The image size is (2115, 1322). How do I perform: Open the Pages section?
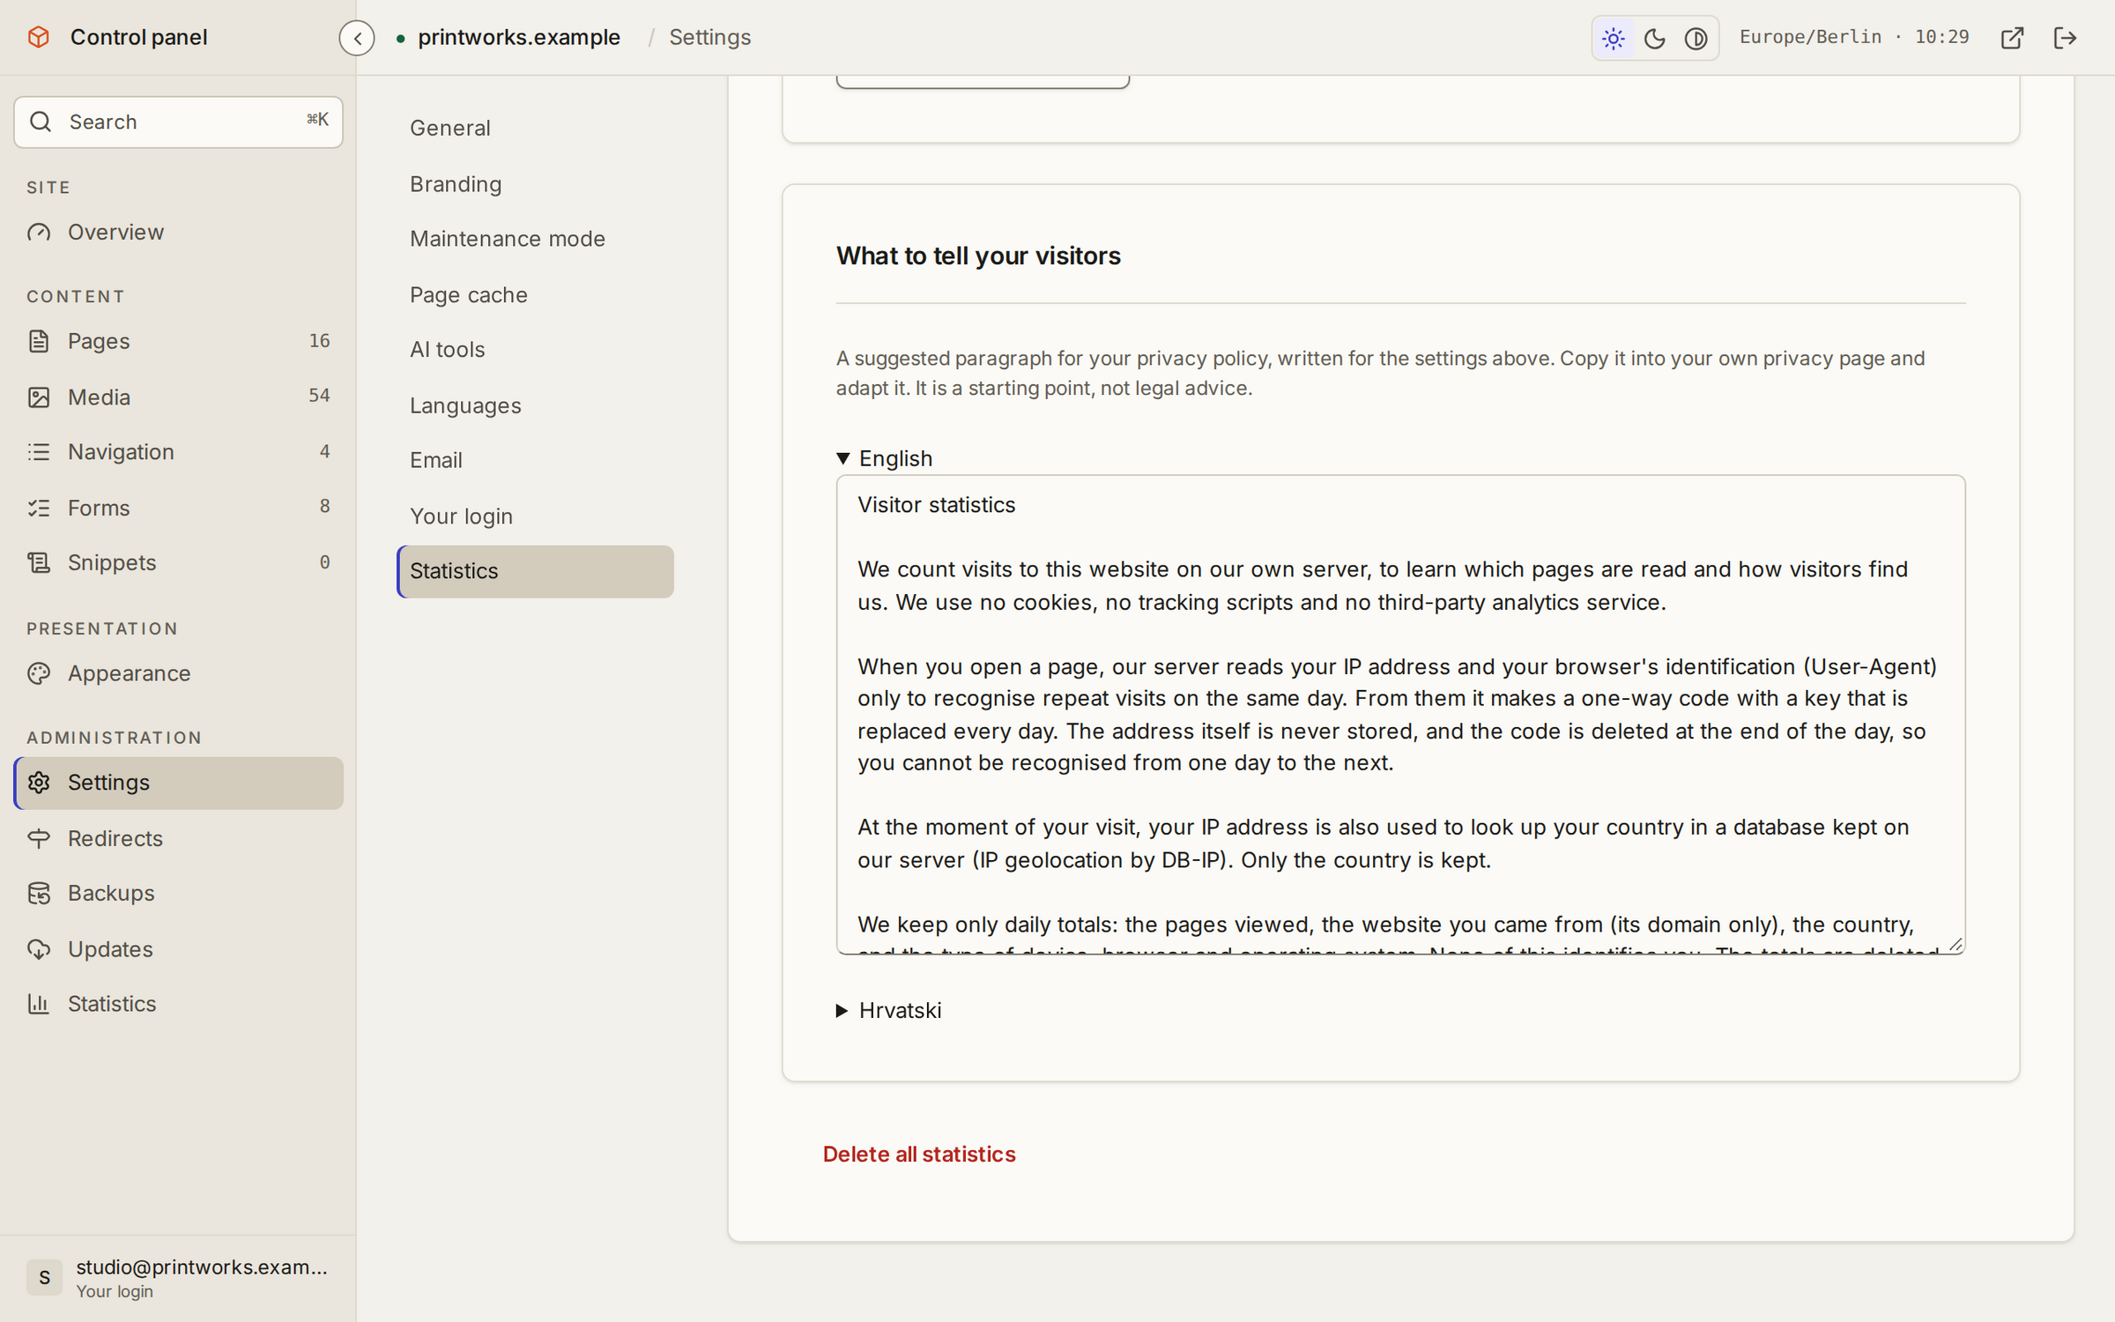pos(179,341)
